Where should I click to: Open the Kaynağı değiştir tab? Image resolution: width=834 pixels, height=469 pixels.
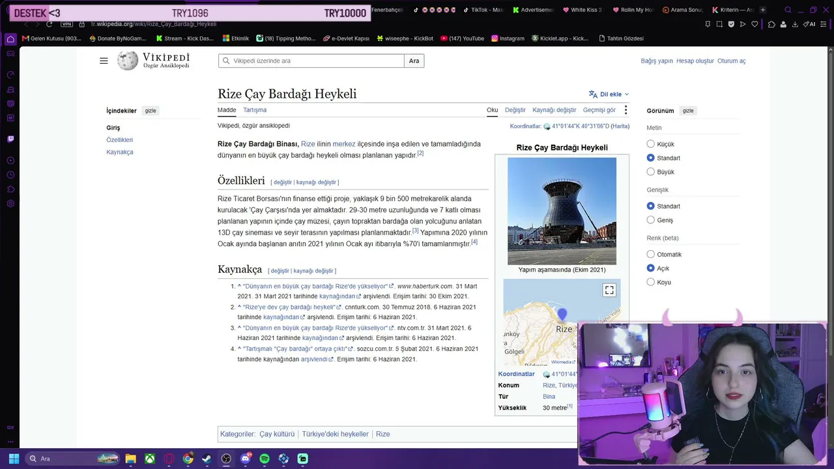click(x=554, y=110)
